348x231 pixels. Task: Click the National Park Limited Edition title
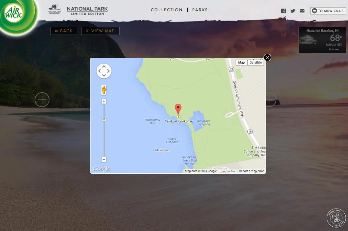[x=87, y=11]
